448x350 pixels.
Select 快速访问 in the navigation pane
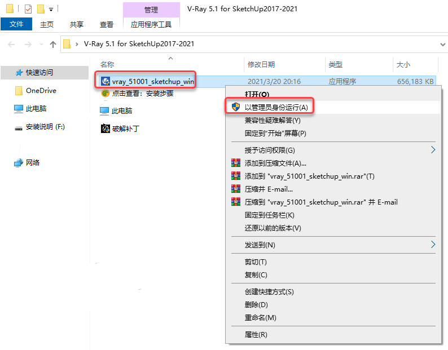(x=45, y=73)
